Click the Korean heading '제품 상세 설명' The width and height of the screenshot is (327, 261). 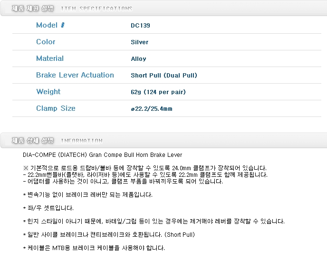tap(32, 140)
